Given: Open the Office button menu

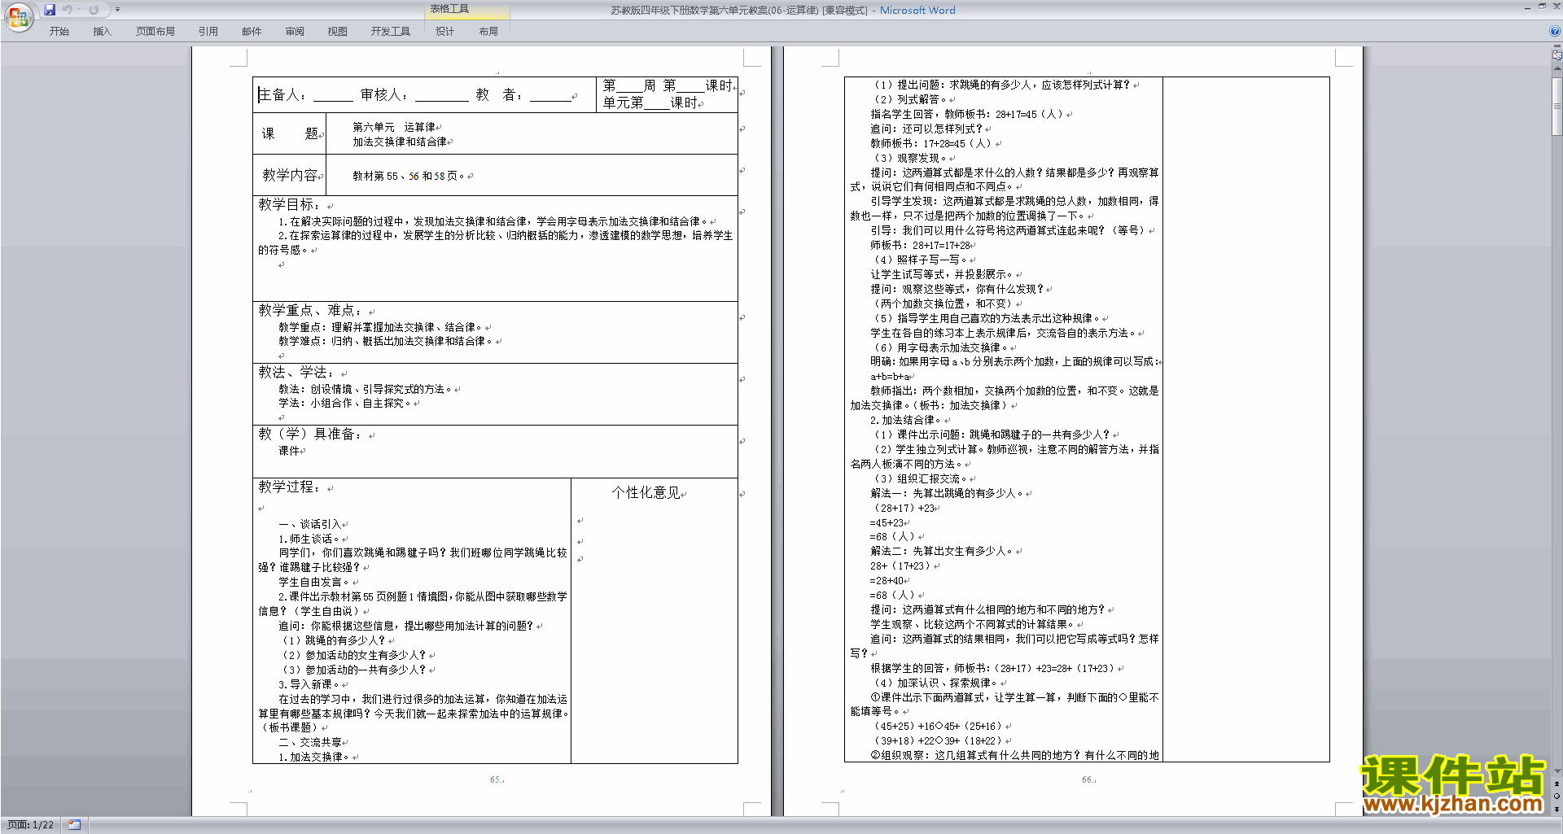Looking at the screenshot, I should [18, 17].
